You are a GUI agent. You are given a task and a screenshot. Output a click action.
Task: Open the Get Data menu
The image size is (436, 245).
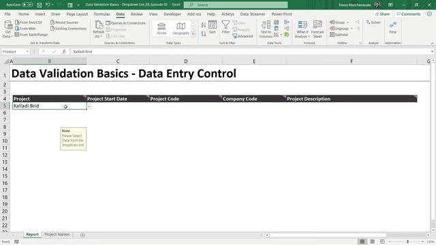click(7, 29)
